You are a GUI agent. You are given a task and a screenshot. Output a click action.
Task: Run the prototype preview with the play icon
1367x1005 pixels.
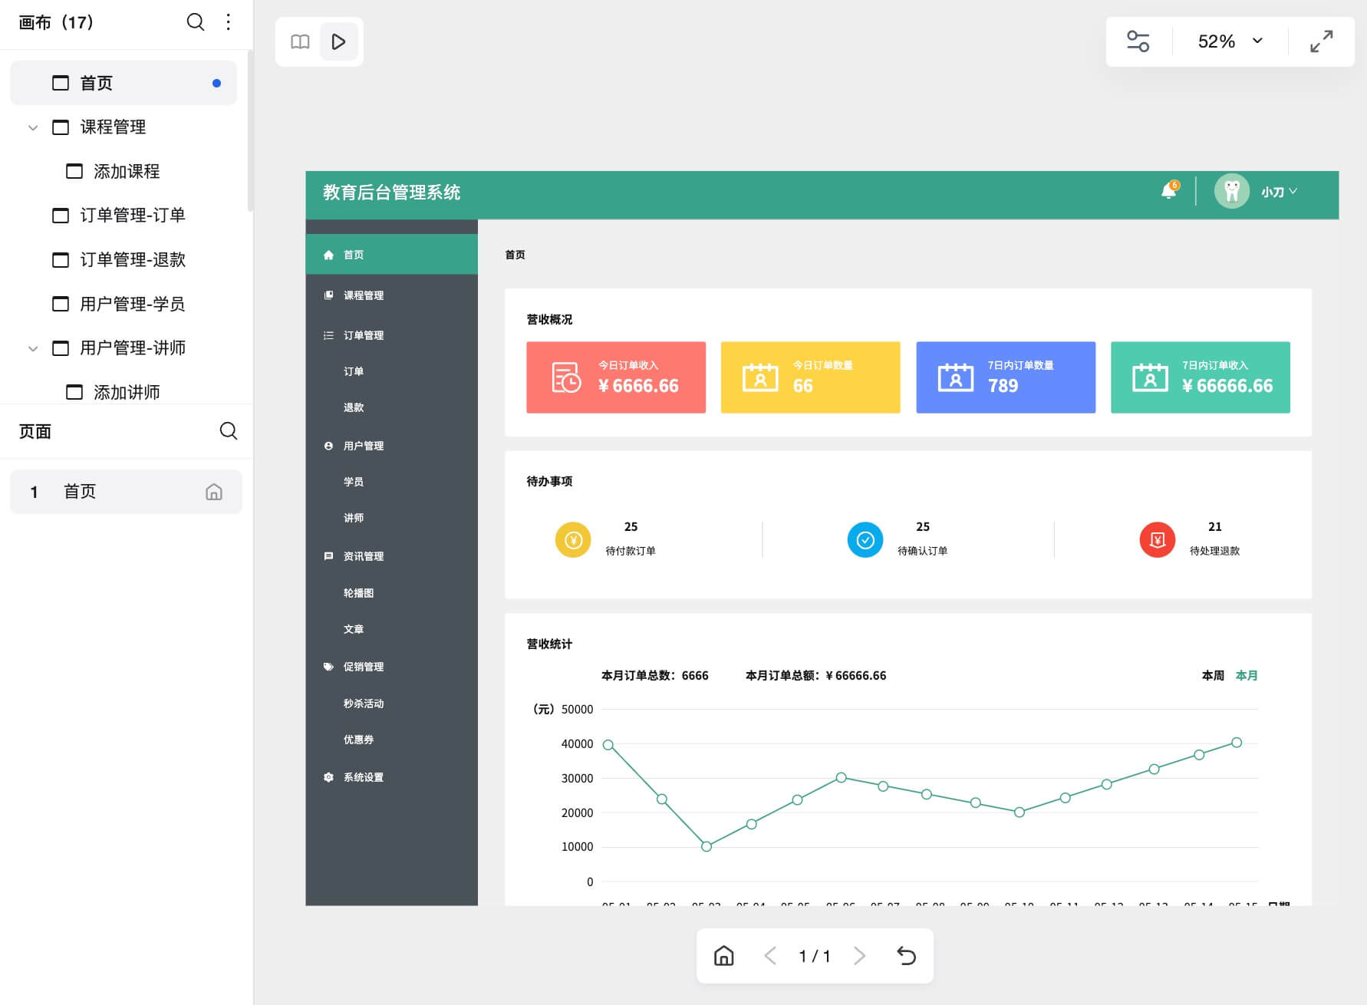[x=339, y=42]
